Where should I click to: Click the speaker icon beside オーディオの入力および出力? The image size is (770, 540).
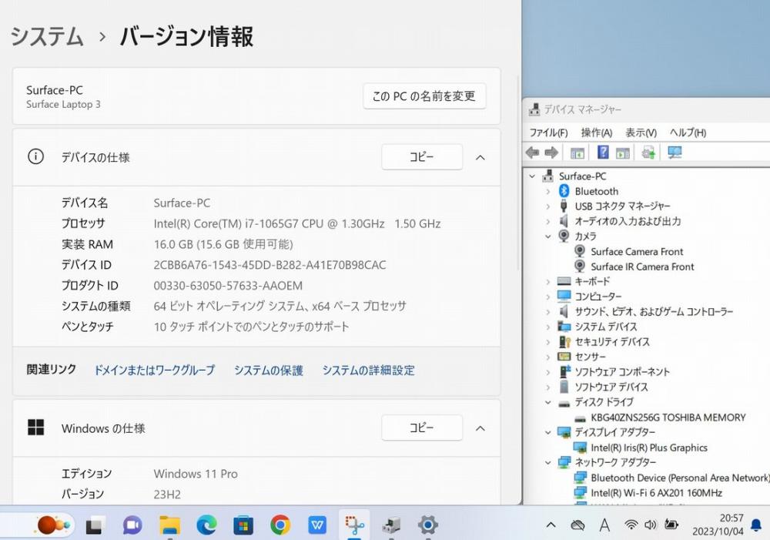(564, 221)
